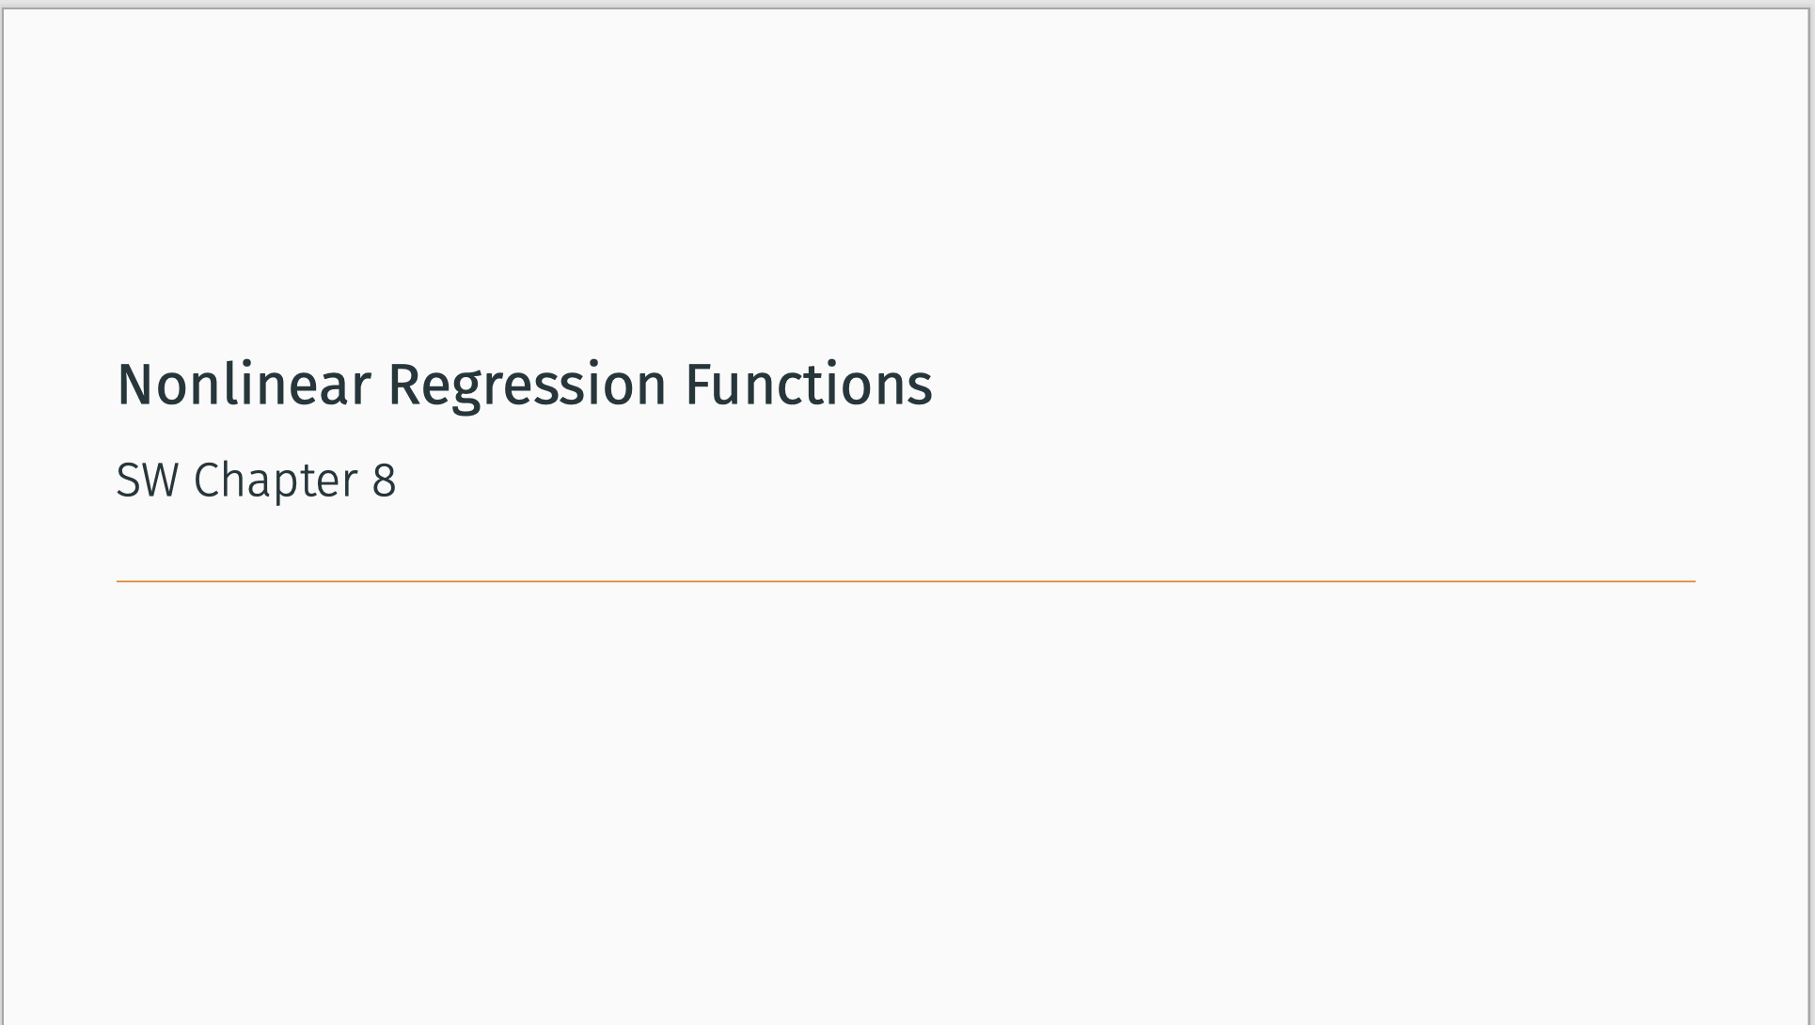This screenshot has height=1025, width=1815.
Task: Click the capital "N" starting the title
Action: pos(133,386)
